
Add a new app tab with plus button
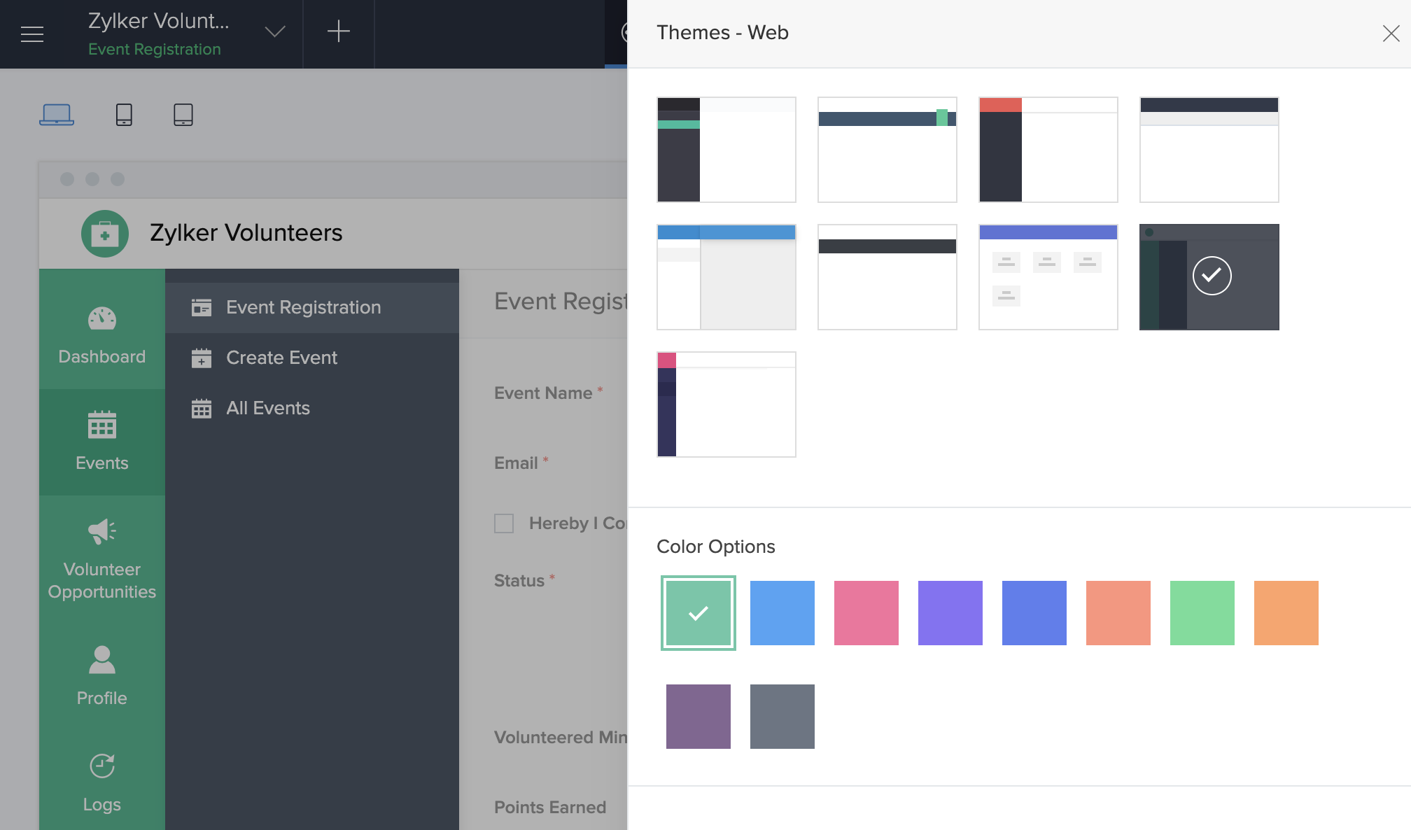click(x=338, y=31)
